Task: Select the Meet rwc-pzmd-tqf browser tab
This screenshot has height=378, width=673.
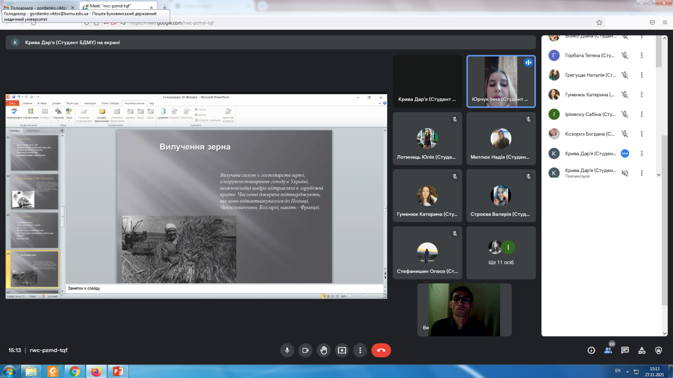Action: [116, 7]
